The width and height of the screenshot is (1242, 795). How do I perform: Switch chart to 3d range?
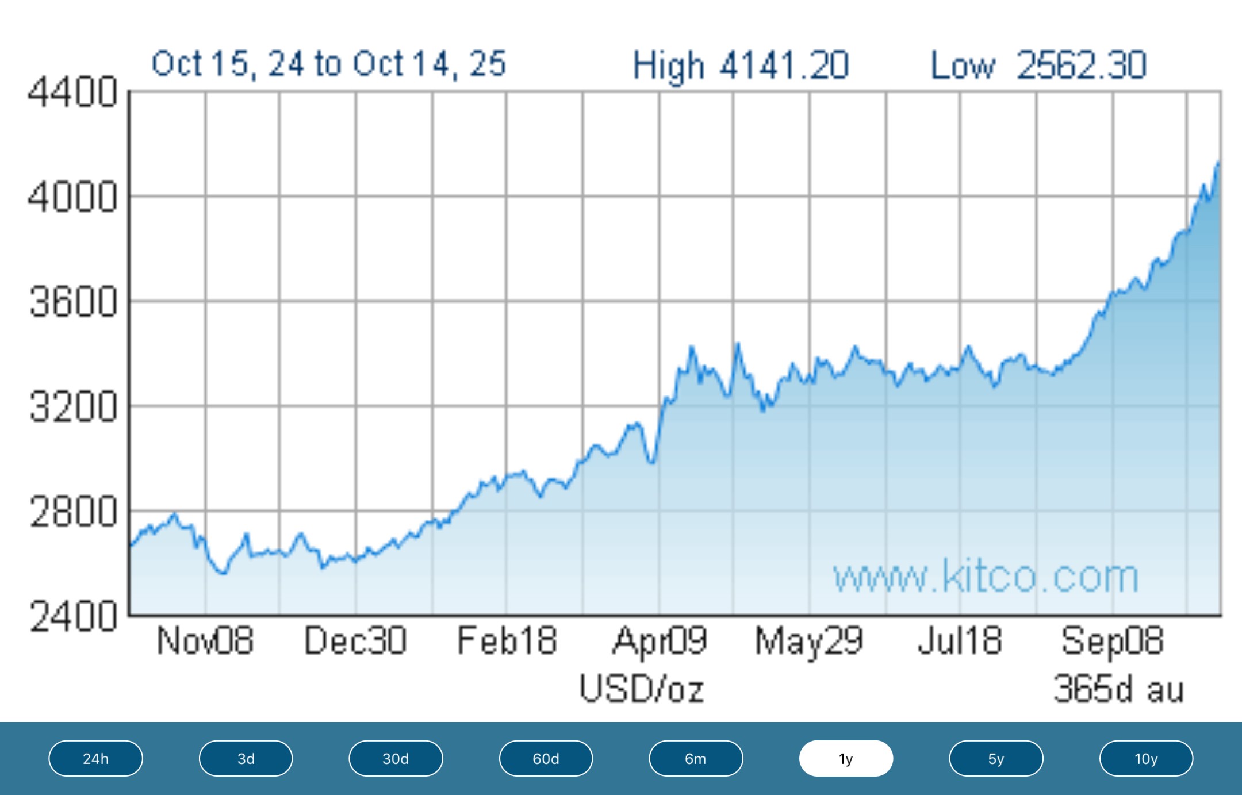pos(246,758)
